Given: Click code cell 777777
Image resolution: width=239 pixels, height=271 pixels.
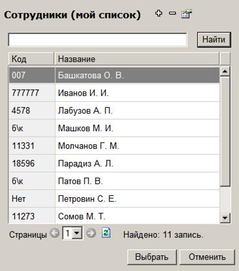Looking at the screenshot, I should coord(32,93).
